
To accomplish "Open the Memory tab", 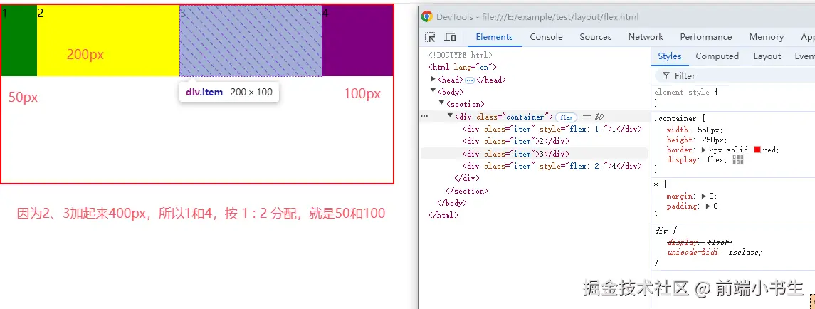I will [766, 37].
